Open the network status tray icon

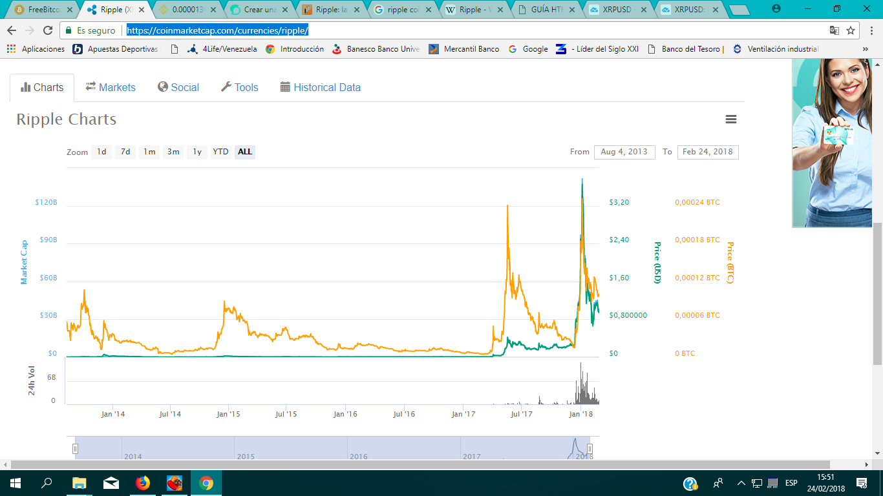point(756,483)
